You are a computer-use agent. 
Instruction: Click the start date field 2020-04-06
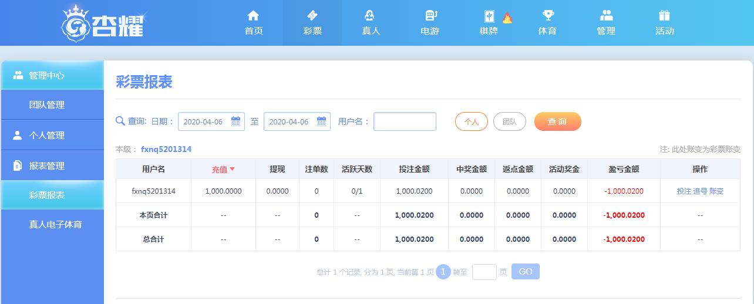tap(211, 121)
